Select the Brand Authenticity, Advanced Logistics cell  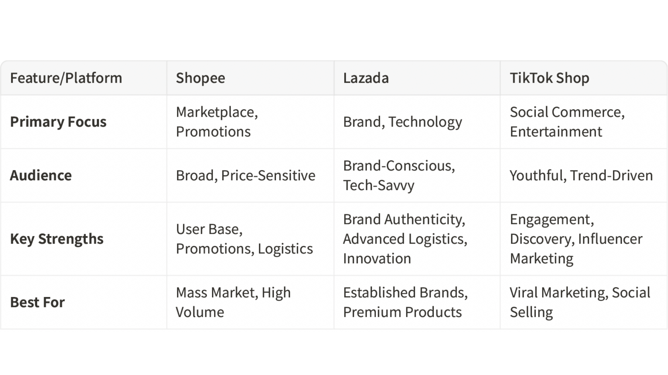point(417,239)
